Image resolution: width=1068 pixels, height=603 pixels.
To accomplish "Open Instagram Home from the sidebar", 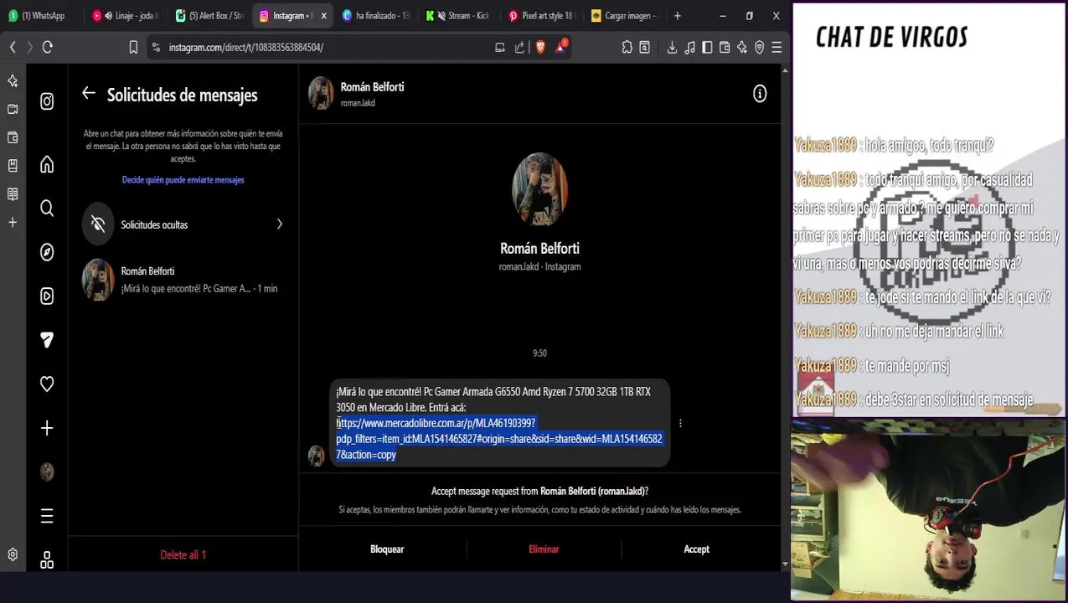I will click(47, 165).
